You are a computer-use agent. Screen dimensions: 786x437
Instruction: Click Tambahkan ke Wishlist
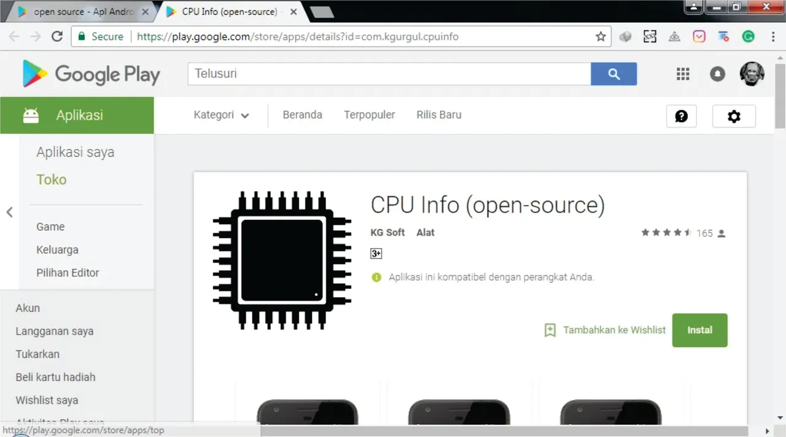tap(615, 330)
